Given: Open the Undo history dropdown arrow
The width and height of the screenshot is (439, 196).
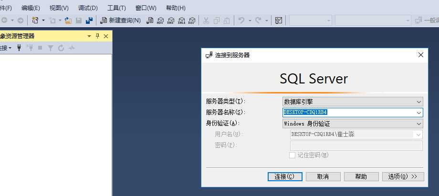Looking at the screenshot, I should coord(250,21).
